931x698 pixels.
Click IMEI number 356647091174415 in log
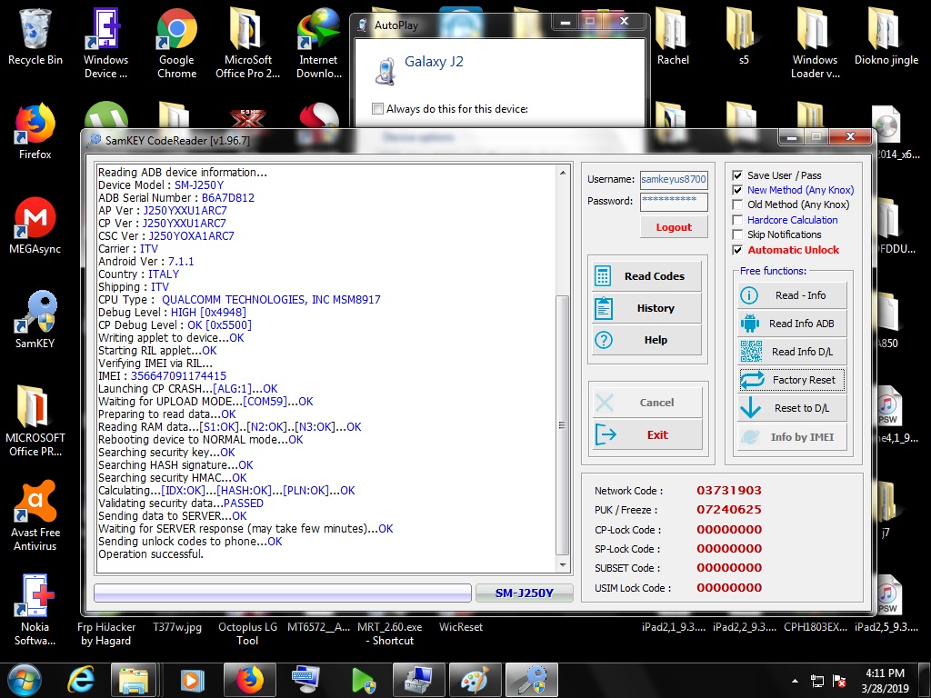point(178,376)
